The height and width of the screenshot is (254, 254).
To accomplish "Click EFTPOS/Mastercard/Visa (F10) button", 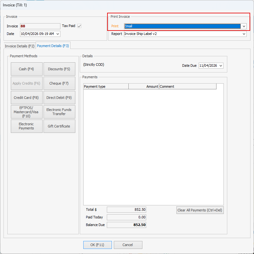I will pos(26,112).
